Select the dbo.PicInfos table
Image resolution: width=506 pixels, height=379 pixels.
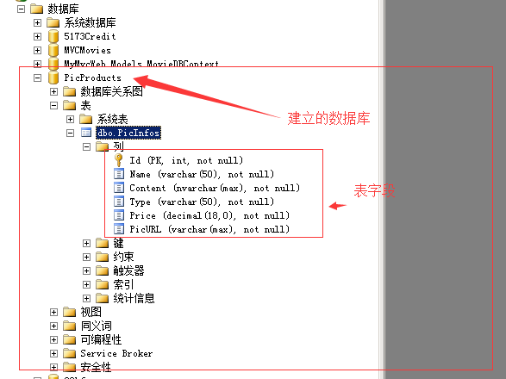coord(128,133)
